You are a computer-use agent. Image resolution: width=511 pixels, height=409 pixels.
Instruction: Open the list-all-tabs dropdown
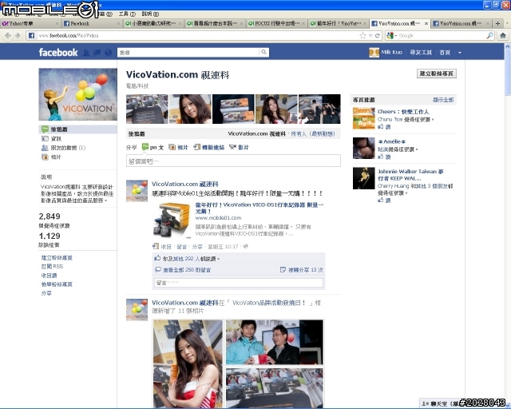click(x=507, y=23)
